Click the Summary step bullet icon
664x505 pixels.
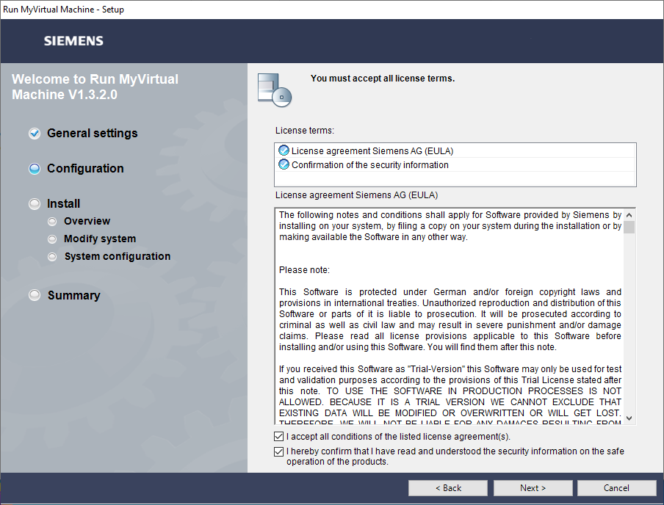(35, 295)
